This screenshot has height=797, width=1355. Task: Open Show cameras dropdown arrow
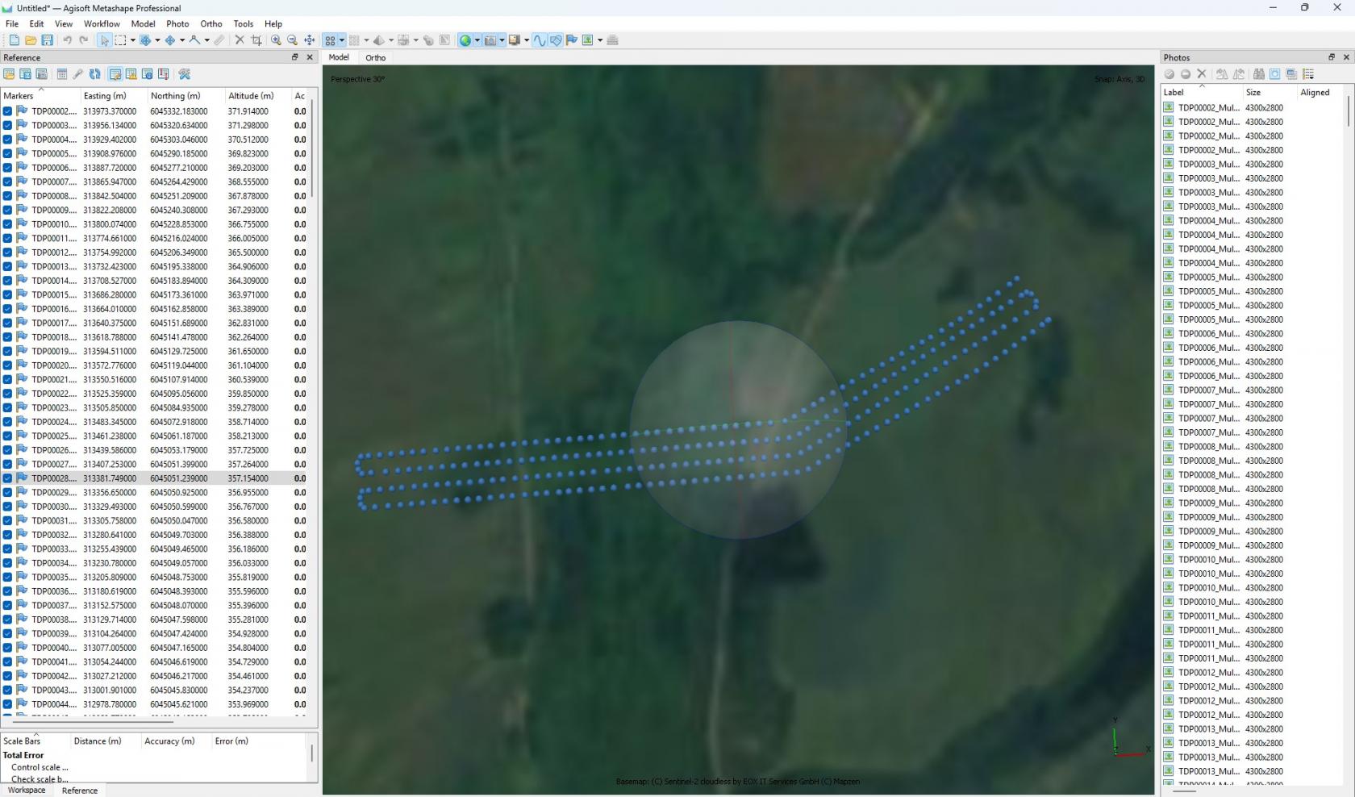tap(502, 40)
